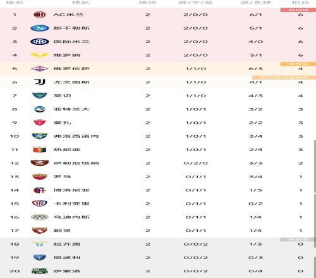Screen dimensions: 316x278
Task: Click the Atalanta club badge
Action: 40,109
